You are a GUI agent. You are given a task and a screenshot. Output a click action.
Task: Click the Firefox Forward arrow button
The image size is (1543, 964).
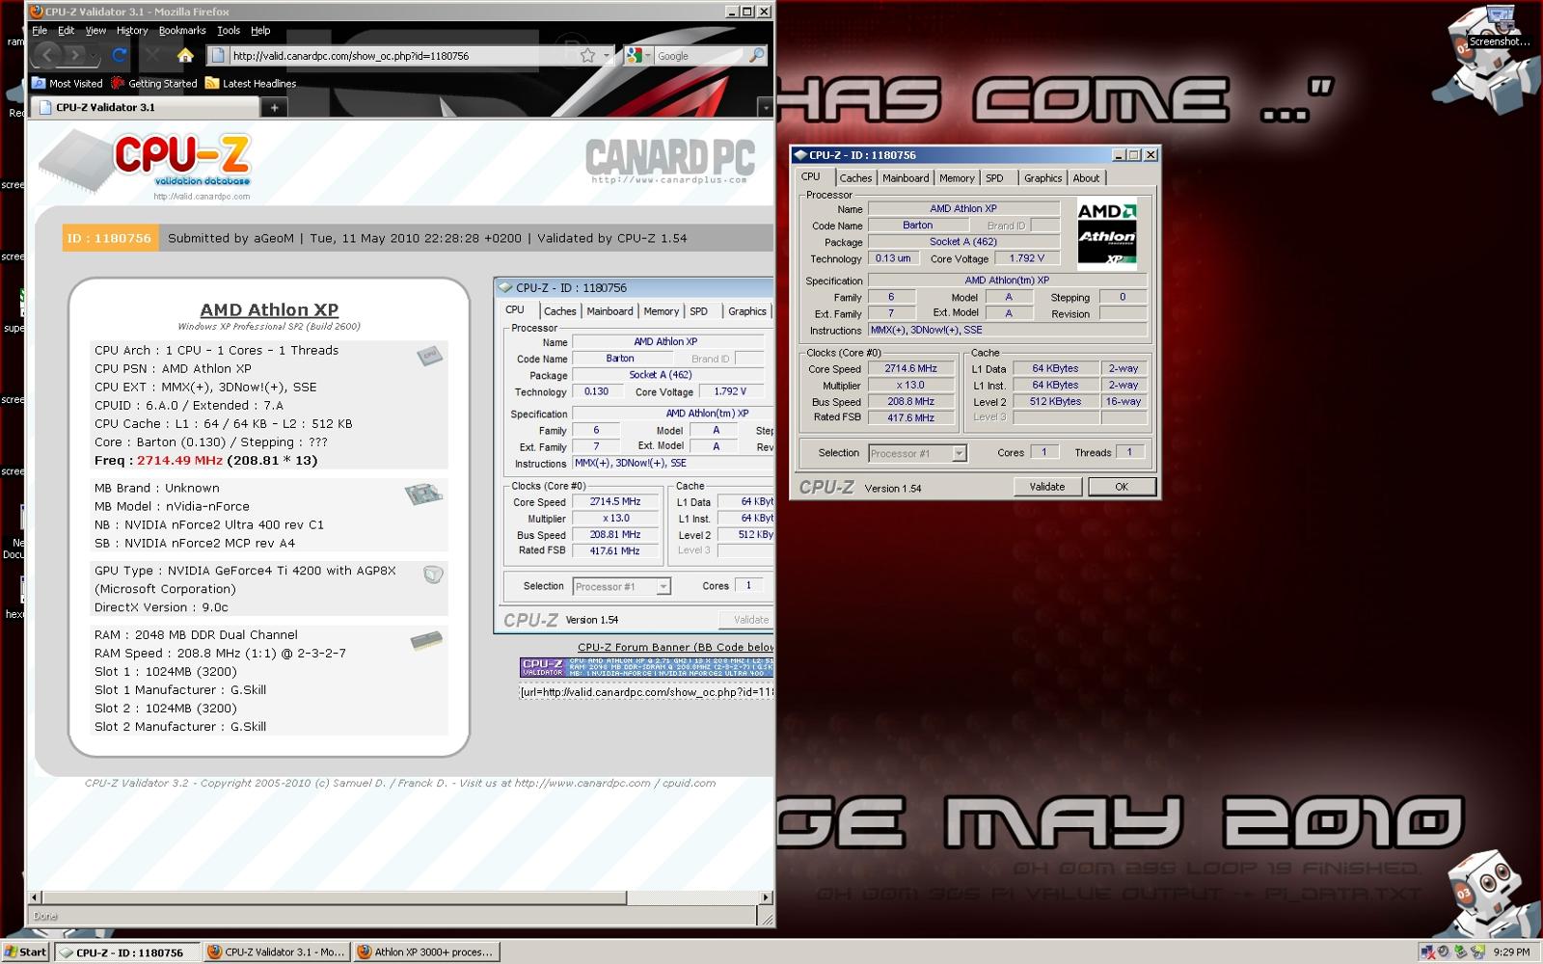76,55
